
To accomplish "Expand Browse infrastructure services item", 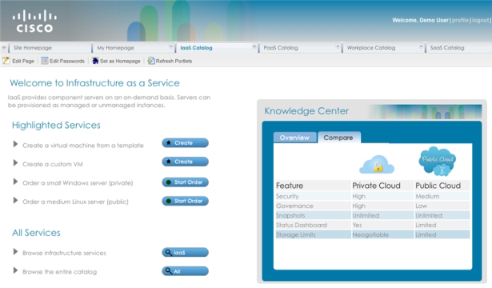I will click(15, 252).
